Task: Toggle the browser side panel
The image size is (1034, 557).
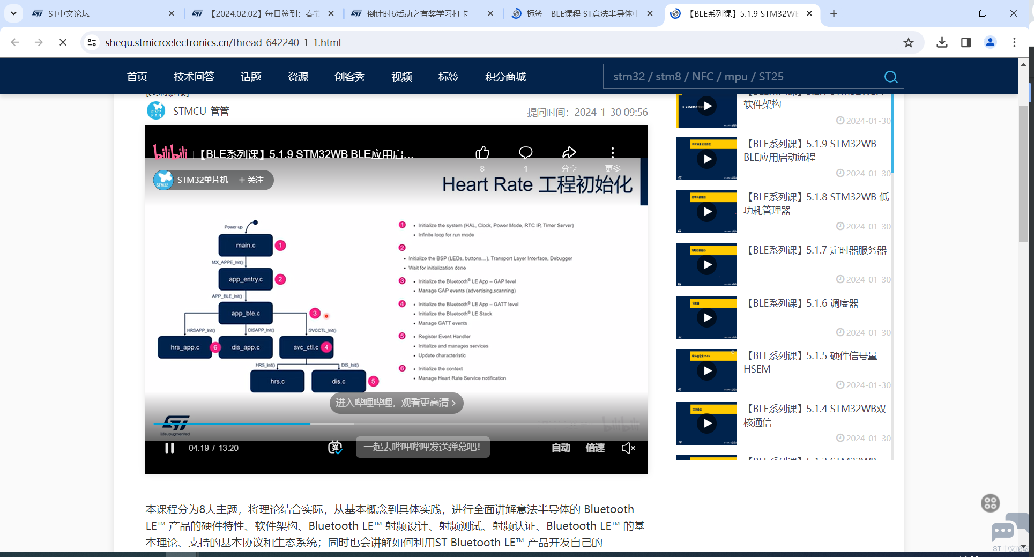Action: tap(966, 42)
